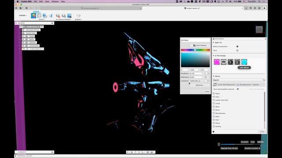
Task: Capture image from in-canvas render
Action: [x=69, y=16]
